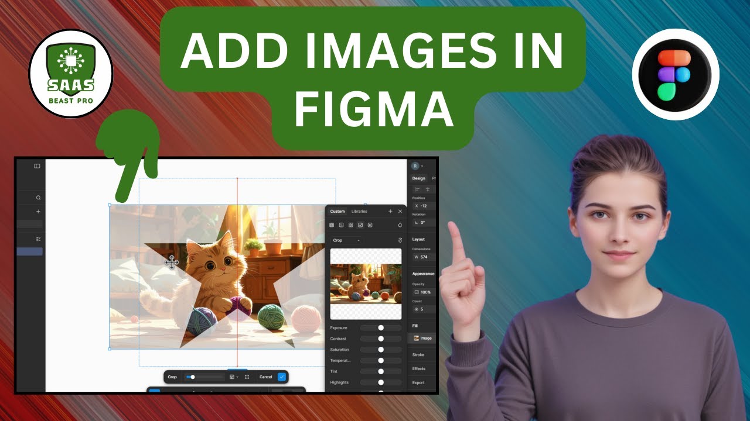Click the R user avatar

click(x=415, y=166)
